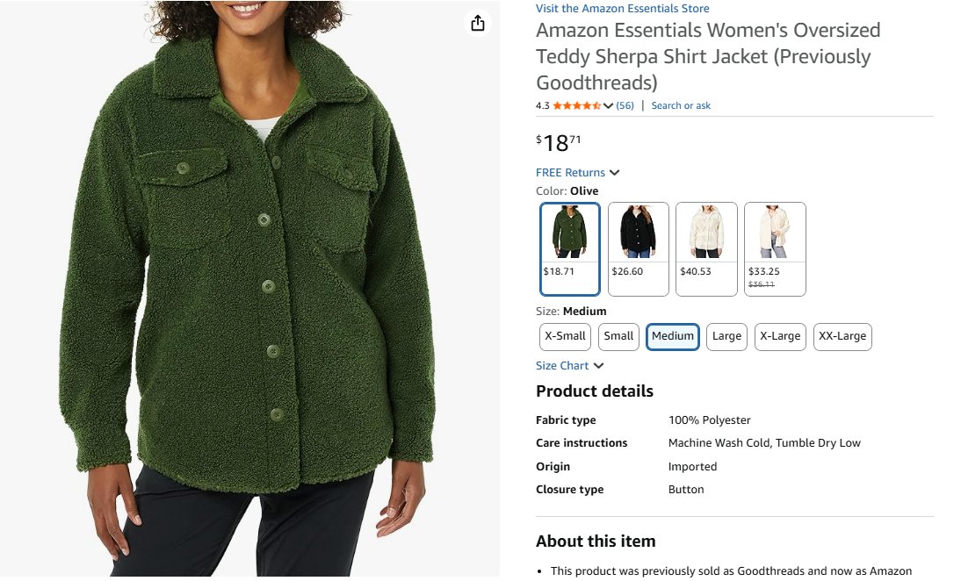Click the 4.3 rating number
The width and height of the screenshot is (961, 581).
(542, 106)
